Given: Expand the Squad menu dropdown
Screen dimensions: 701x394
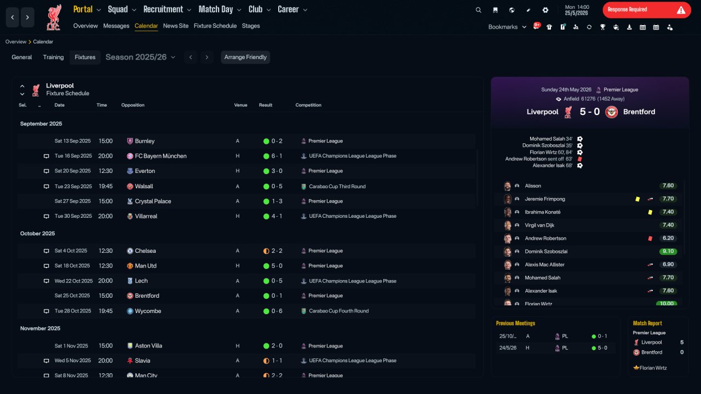Looking at the screenshot, I should (x=134, y=10).
